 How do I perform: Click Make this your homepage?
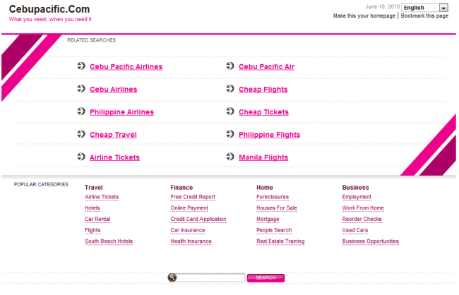tap(364, 16)
